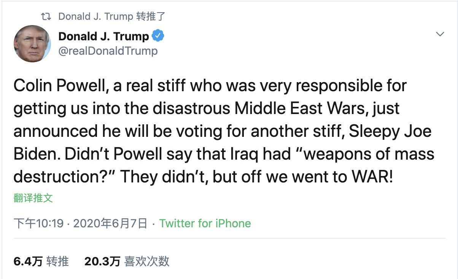Screen dimensions: 458x279
Task: Click the retweet icon in the header
Action: point(46,16)
